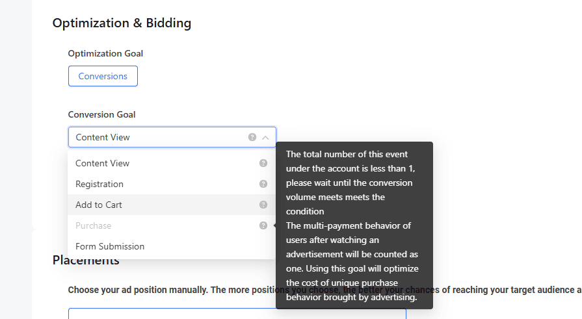Click the Conversions optimization goal button
This screenshot has width=582, height=319.
click(x=103, y=76)
